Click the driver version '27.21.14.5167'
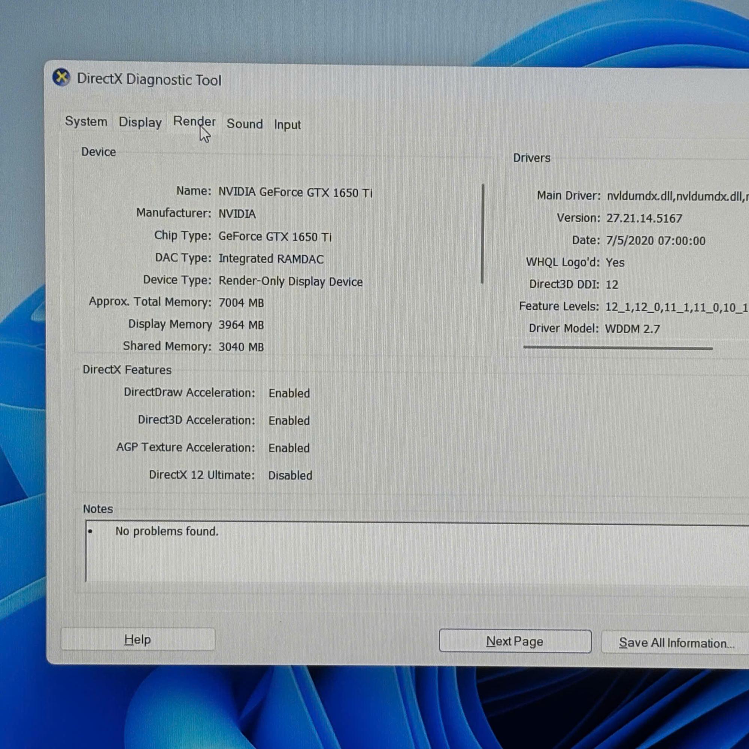The height and width of the screenshot is (749, 749). pyautogui.click(x=644, y=218)
